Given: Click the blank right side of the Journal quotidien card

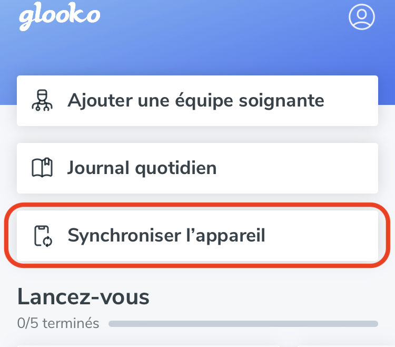Looking at the screenshot, I should 316,168.
